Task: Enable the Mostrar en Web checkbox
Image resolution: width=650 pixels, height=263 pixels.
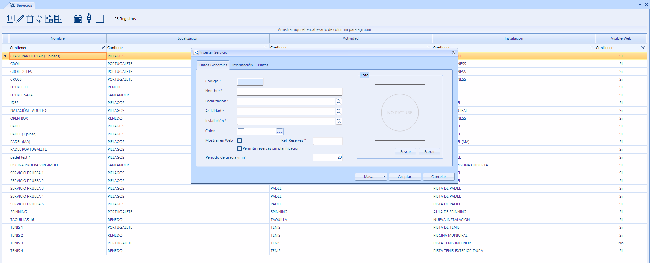Action: tap(240, 140)
